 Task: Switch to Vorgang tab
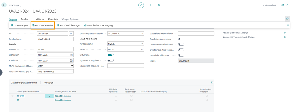13,19
